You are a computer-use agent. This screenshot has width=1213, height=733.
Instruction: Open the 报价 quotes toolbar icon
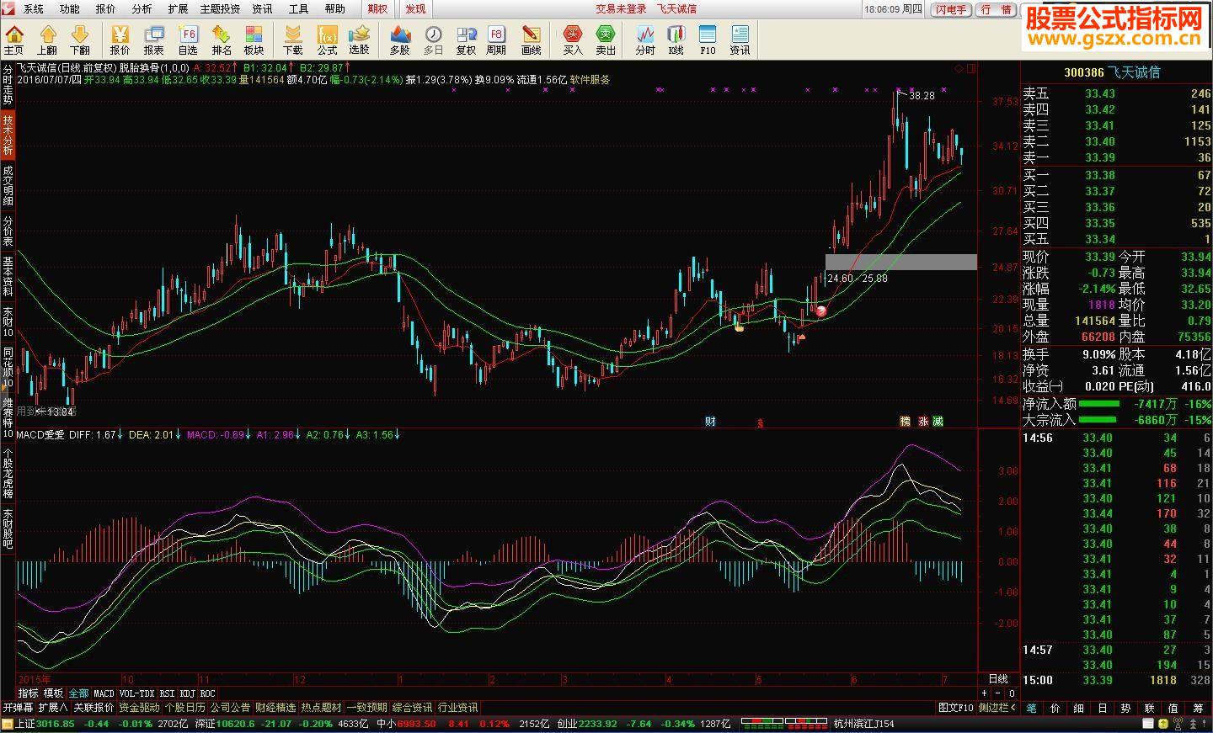(120, 40)
